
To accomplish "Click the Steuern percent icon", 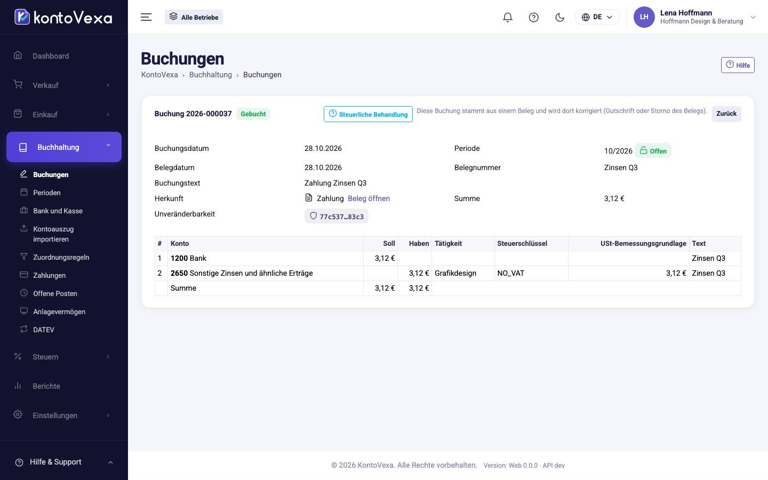I will tap(18, 356).
